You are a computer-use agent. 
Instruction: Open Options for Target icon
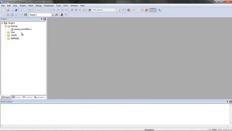[57, 15]
